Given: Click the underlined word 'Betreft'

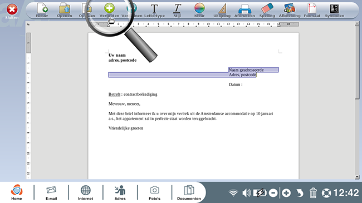Looking at the screenshot, I should click(x=114, y=94).
